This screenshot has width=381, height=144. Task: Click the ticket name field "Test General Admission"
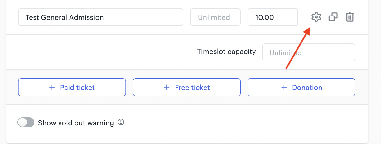click(101, 17)
